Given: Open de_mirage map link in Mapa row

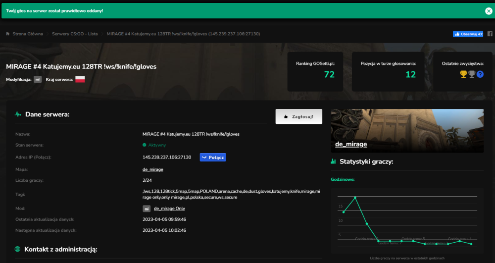Looking at the screenshot, I should pos(153,169).
